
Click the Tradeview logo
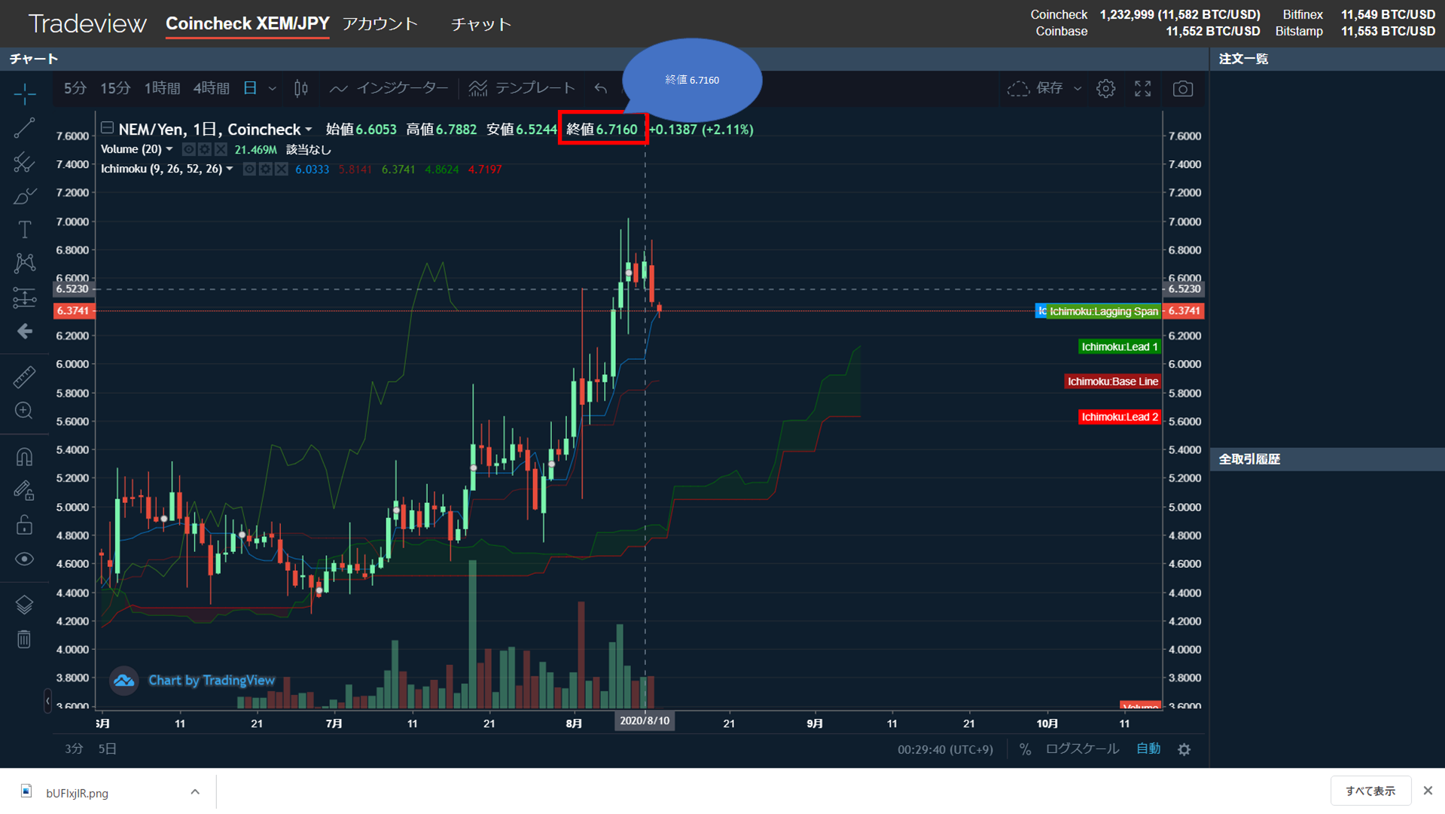coord(87,24)
